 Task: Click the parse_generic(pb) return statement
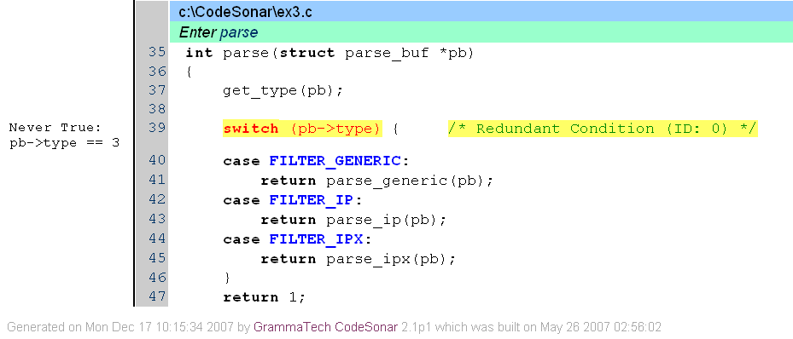376,181
